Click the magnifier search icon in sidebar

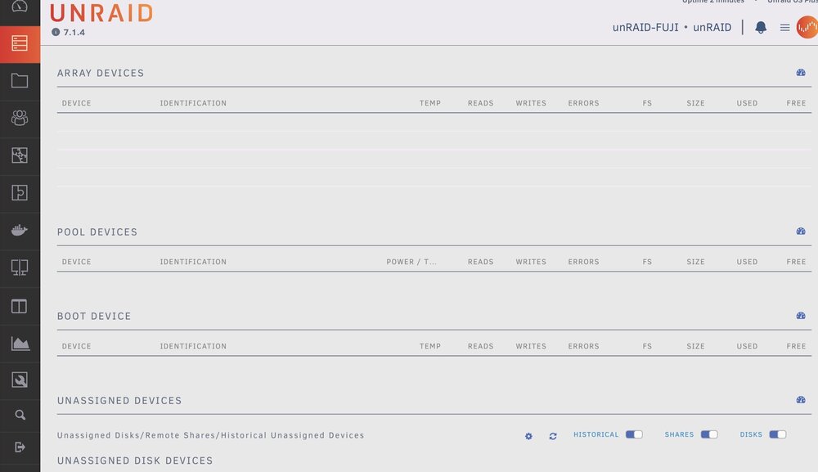pyautogui.click(x=20, y=416)
